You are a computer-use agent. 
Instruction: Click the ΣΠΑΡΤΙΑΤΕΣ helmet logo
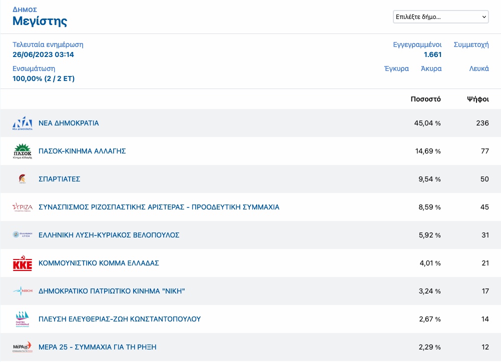tap(23, 179)
